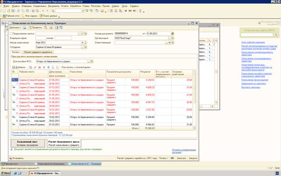Click the move row down arrow icon

click(48, 67)
